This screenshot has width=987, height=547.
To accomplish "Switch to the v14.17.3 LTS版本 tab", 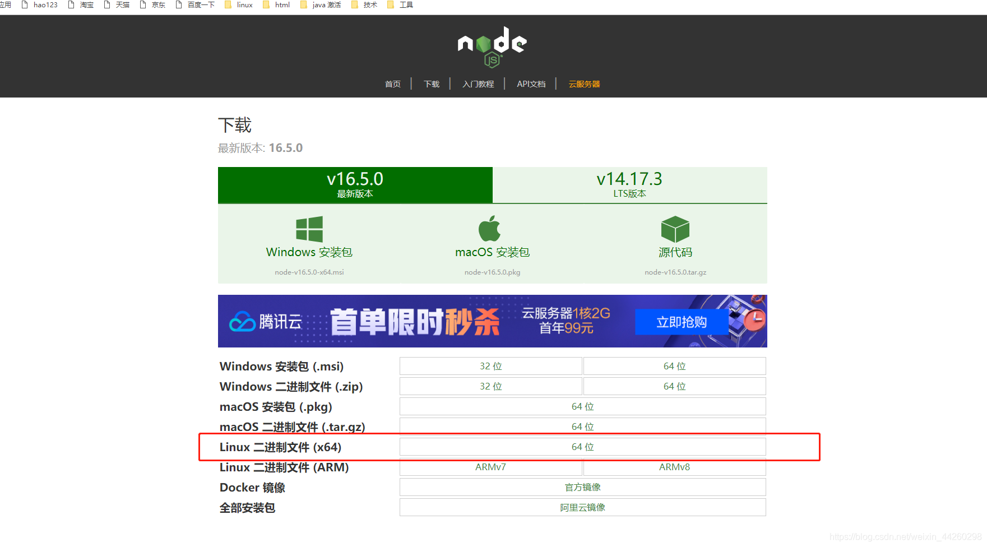I will tap(629, 185).
